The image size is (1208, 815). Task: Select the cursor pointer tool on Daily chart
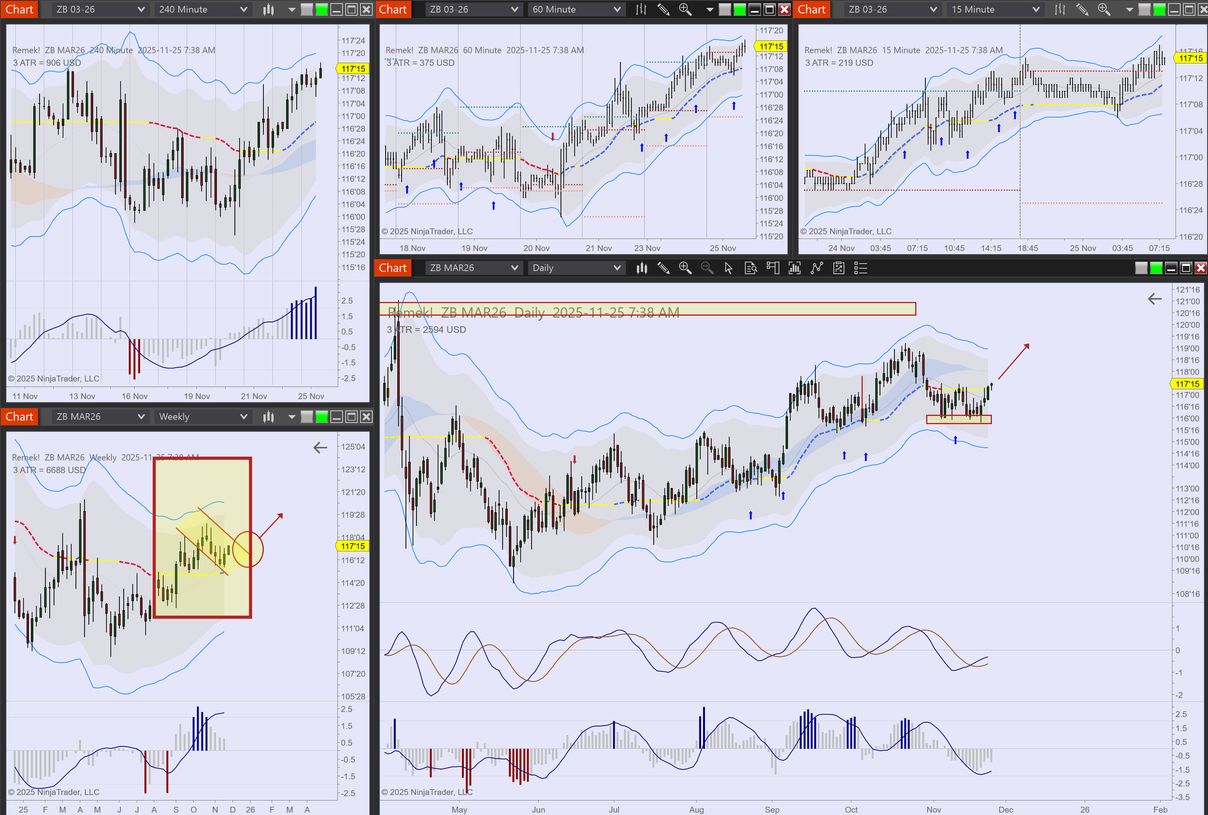[x=729, y=268]
